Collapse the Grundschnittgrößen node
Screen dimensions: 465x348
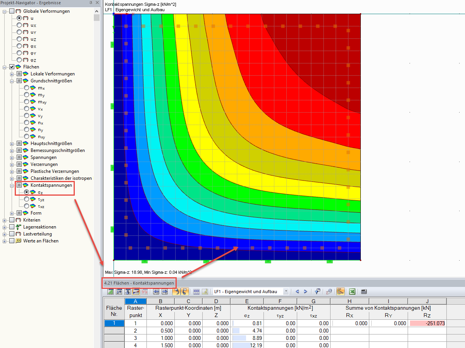[12, 81]
